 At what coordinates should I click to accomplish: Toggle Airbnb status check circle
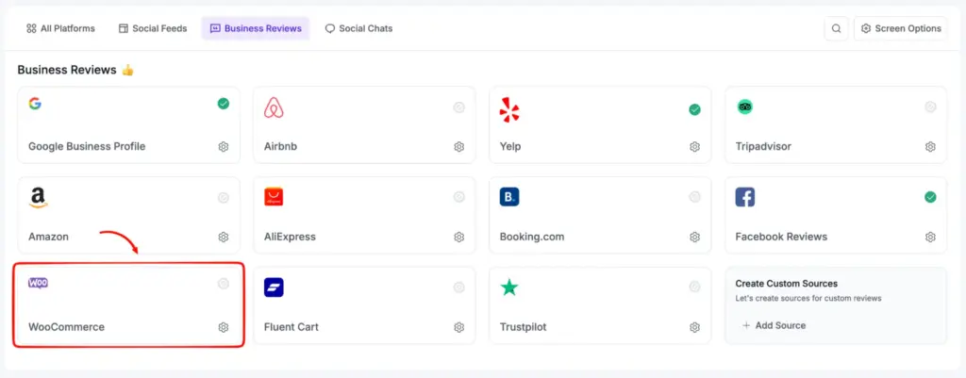pos(459,107)
